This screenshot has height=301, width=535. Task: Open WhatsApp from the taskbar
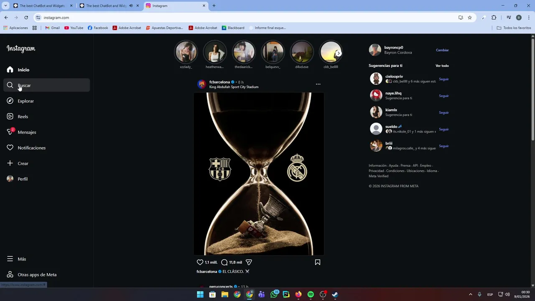pyautogui.click(x=274, y=294)
